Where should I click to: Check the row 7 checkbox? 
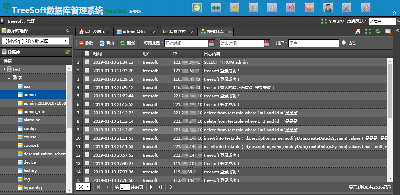87,112
